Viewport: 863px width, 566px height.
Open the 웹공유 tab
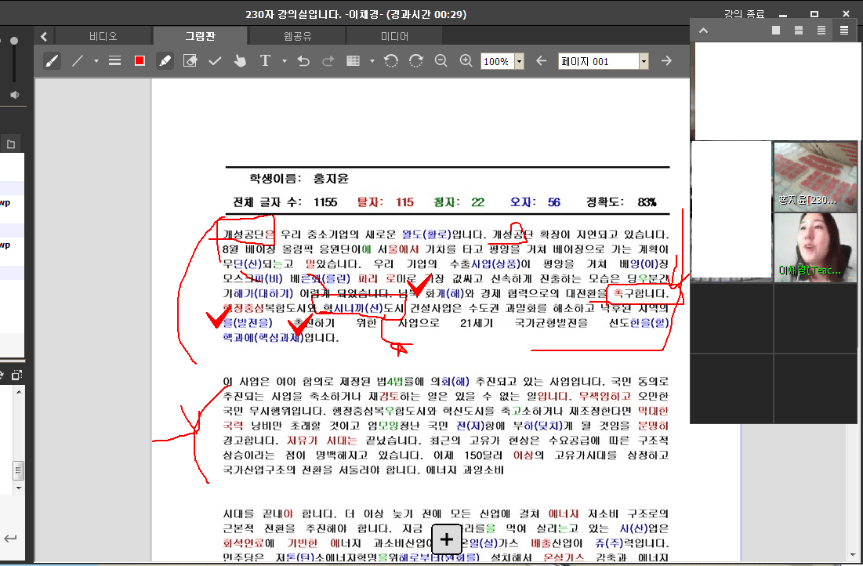coord(298,36)
